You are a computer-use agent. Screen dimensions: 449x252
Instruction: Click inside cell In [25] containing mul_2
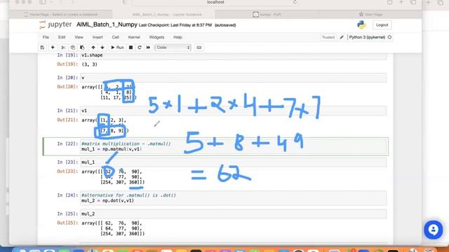pos(233,213)
